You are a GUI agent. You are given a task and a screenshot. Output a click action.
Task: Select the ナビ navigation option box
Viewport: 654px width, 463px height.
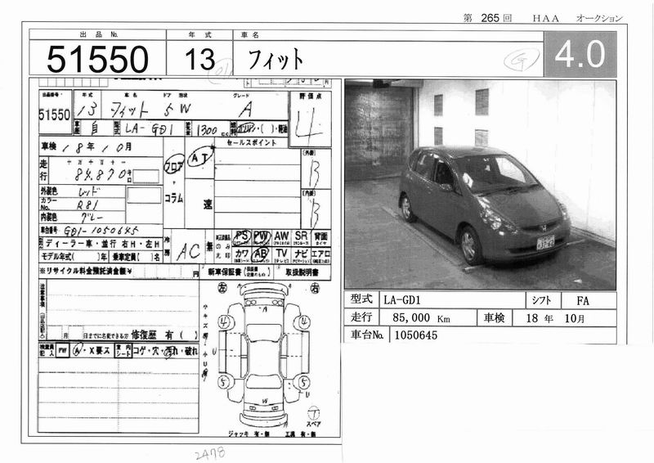click(x=302, y=254)
